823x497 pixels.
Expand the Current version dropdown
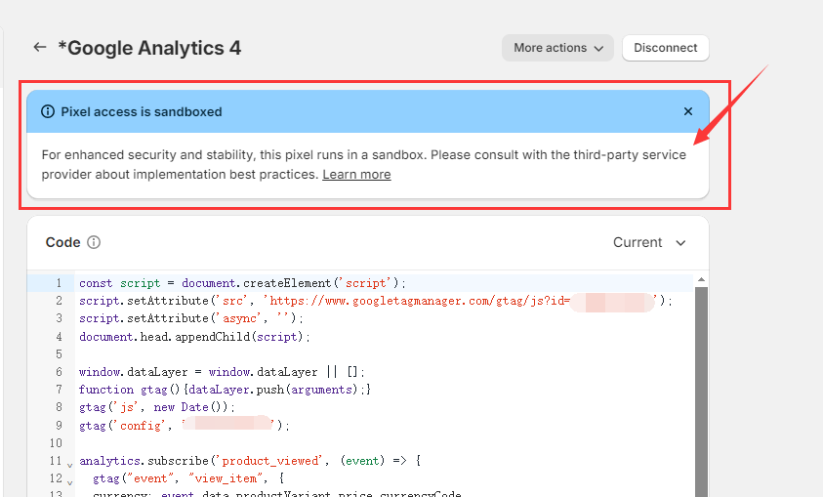pyautogui.click(x=649, y=243)
